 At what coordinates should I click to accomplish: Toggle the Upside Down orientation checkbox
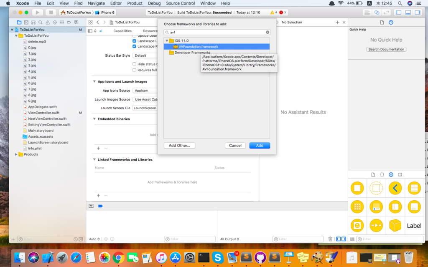[134, 36]
